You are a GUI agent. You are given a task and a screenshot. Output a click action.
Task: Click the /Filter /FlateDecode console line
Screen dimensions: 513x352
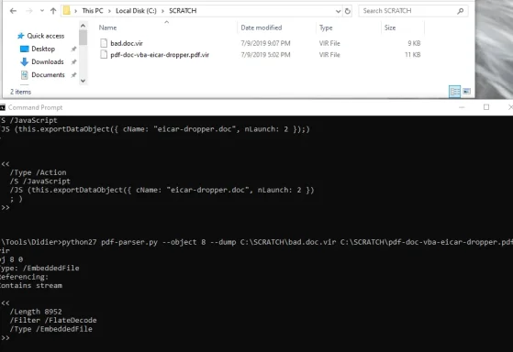point(53,320)
